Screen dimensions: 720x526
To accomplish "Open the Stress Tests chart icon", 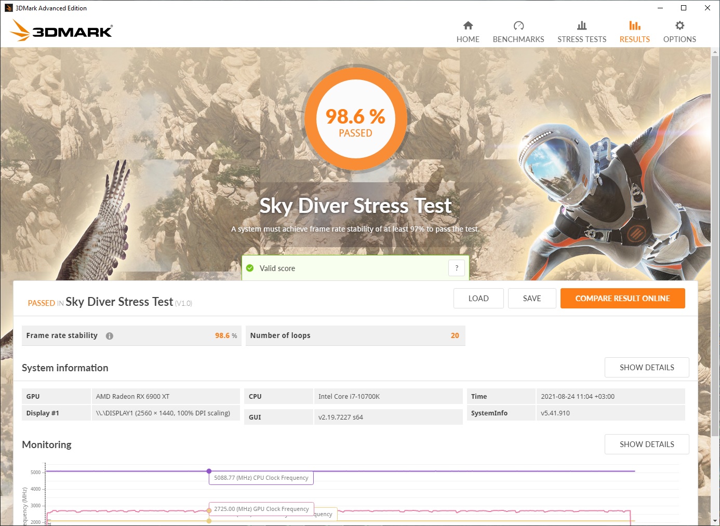I will [582, 25].
